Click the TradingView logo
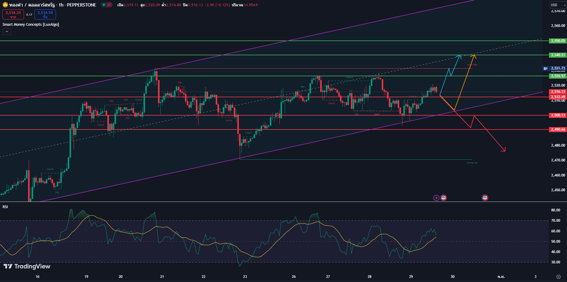This screenshot has width=567, height=282. point(27,266)
